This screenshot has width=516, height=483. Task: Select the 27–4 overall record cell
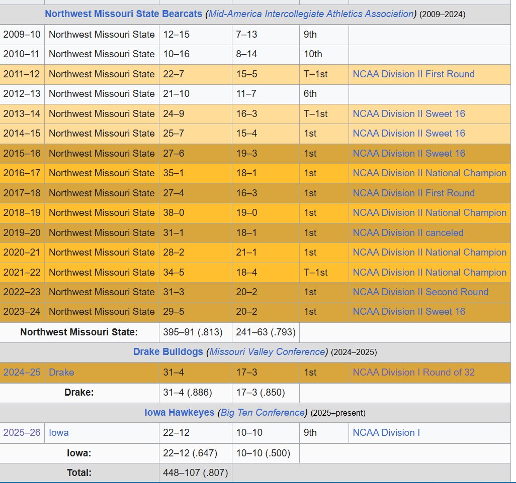(x=196, y=193)
